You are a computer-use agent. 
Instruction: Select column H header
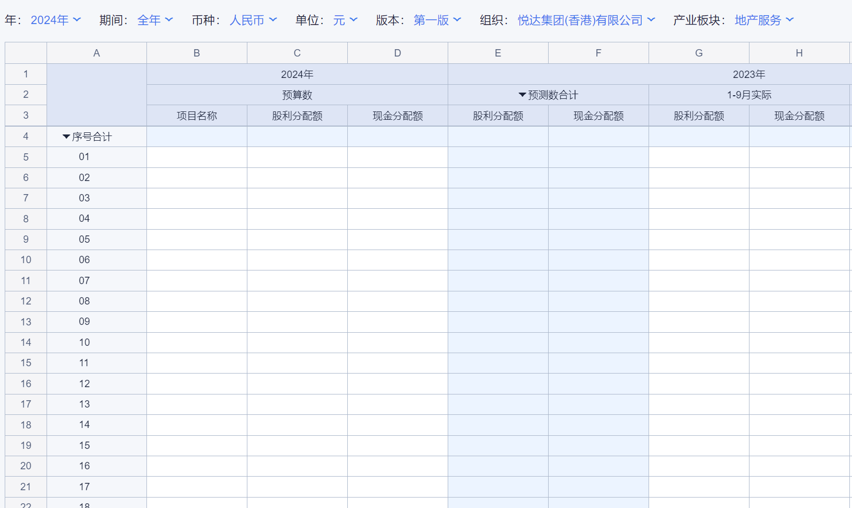click(x=799, y=53)
